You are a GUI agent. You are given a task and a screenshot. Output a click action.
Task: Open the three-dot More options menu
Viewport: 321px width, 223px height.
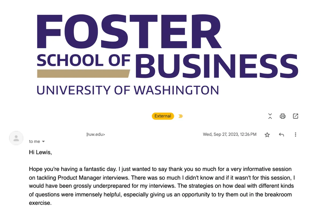point(295,135)
